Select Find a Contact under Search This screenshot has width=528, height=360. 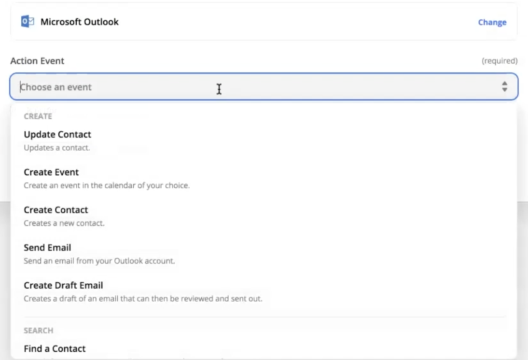pyautogui.click(x=55, y=348)
